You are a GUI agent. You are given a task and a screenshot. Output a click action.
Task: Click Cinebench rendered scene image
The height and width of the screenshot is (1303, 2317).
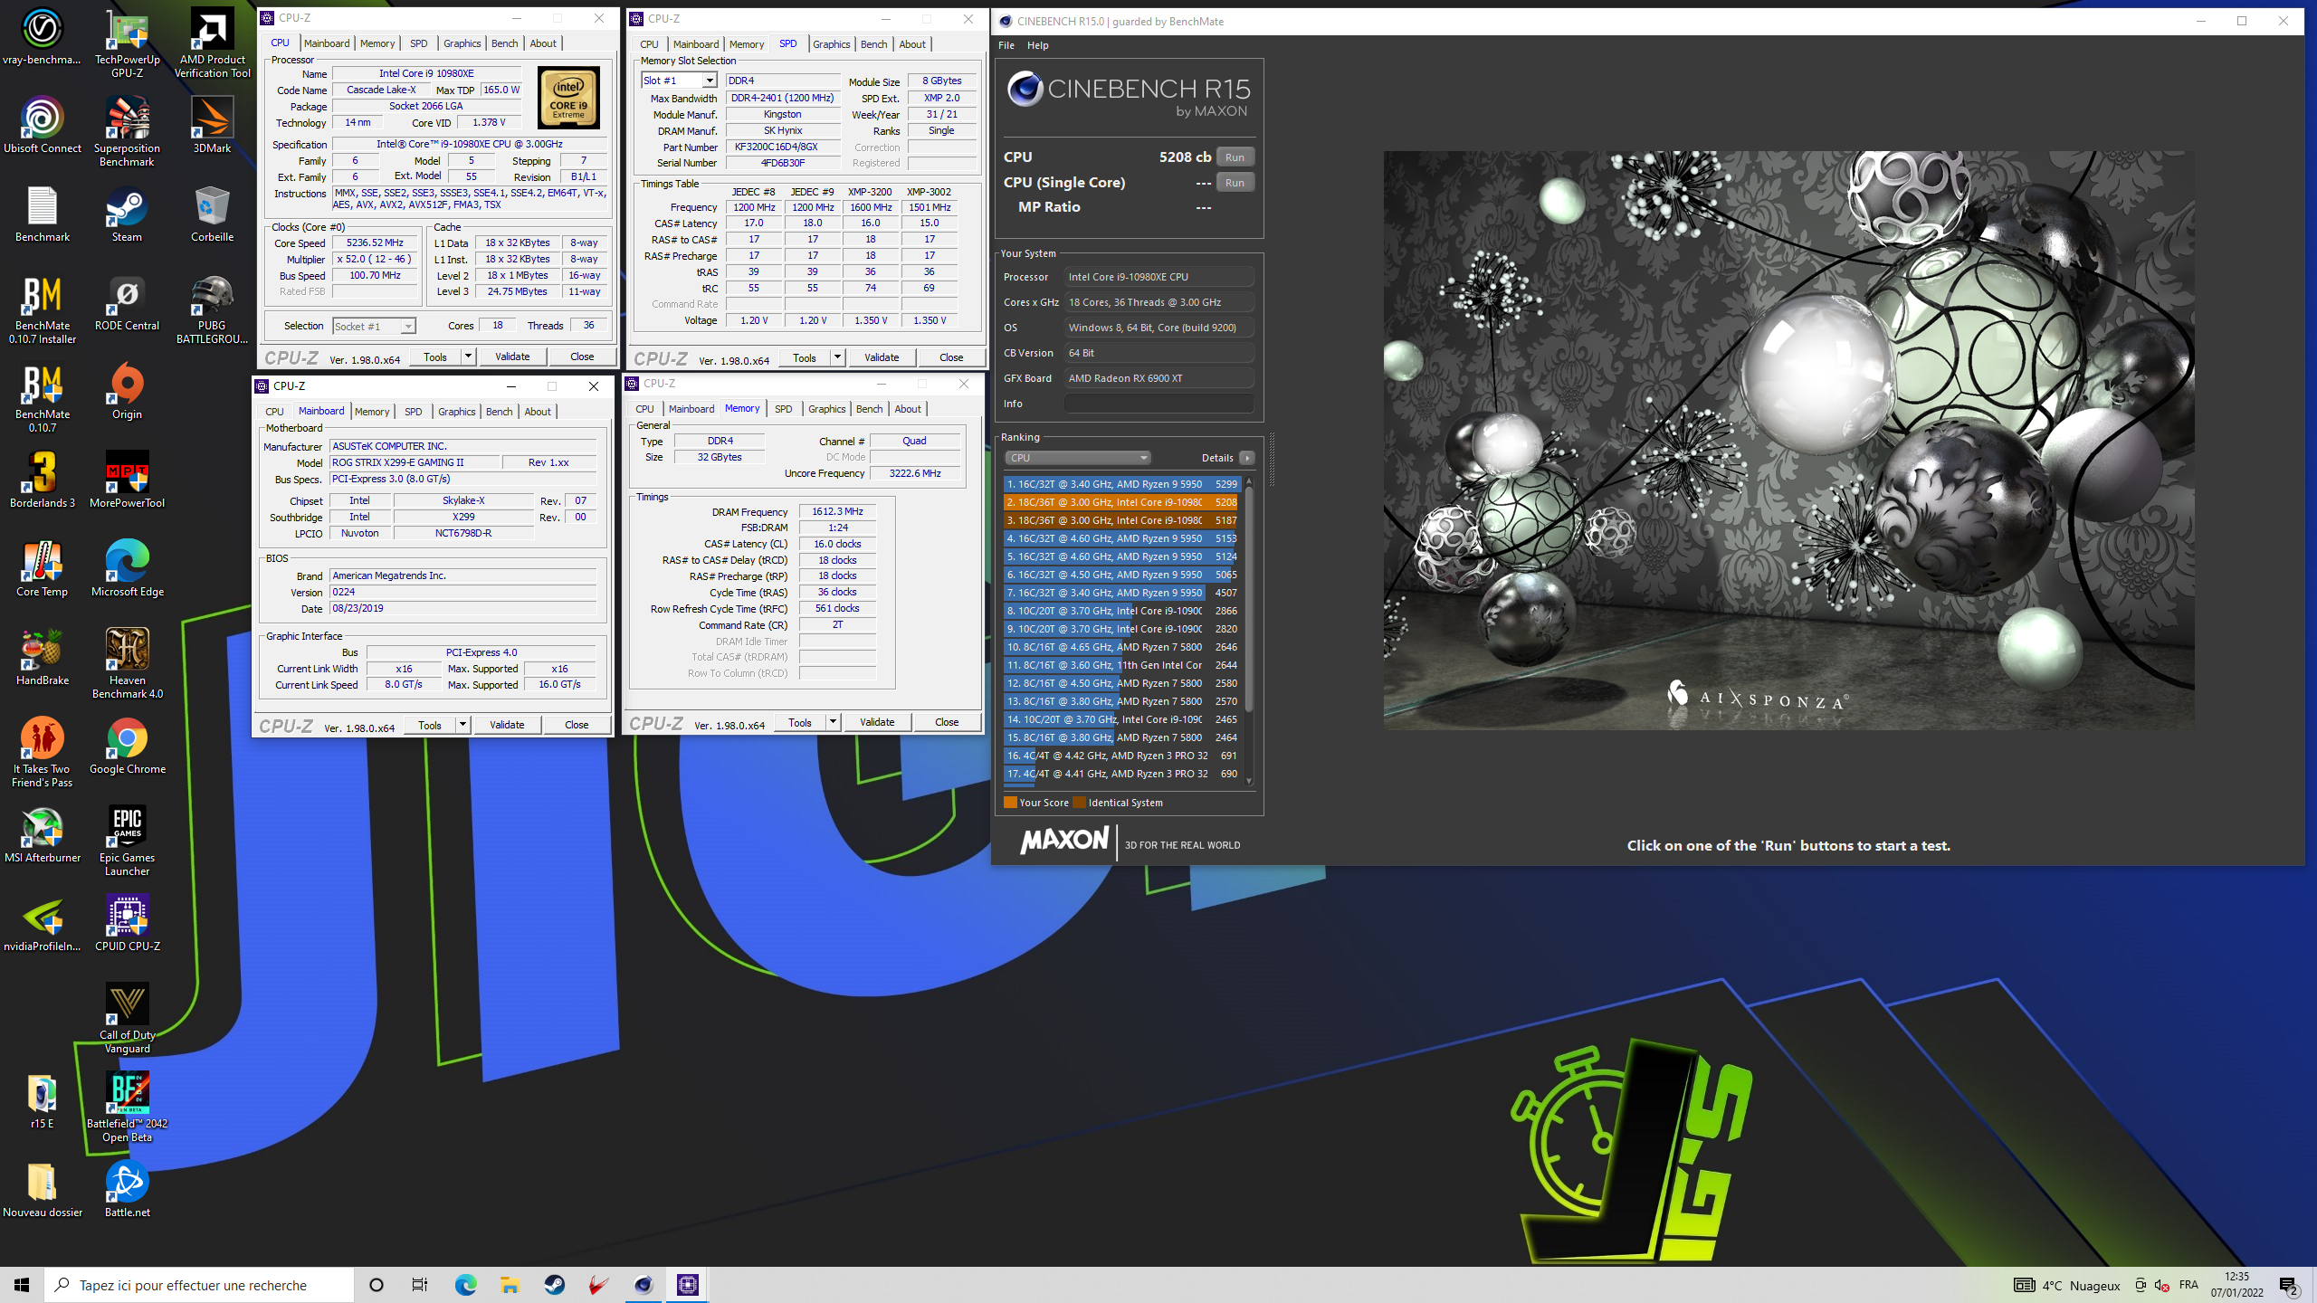pyautogui.click(x=1788, y=441)
